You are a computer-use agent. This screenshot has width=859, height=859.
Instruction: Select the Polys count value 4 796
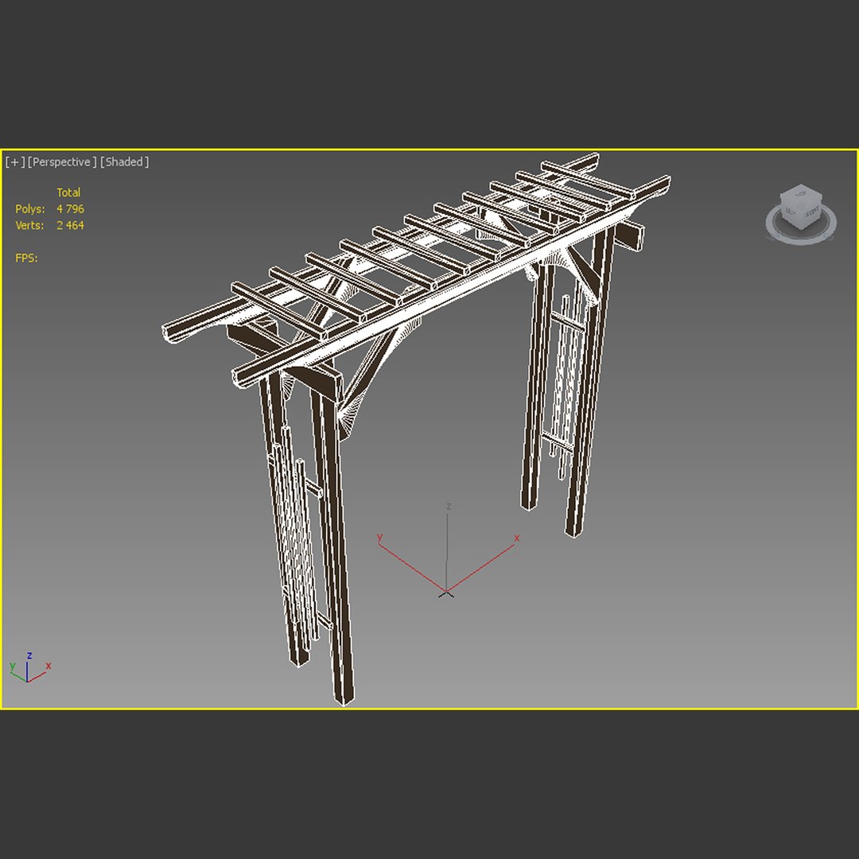click(x=70, y=208)
